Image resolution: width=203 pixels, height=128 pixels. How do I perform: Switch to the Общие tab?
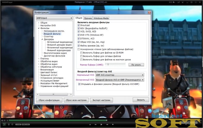[x=79, y=18]
